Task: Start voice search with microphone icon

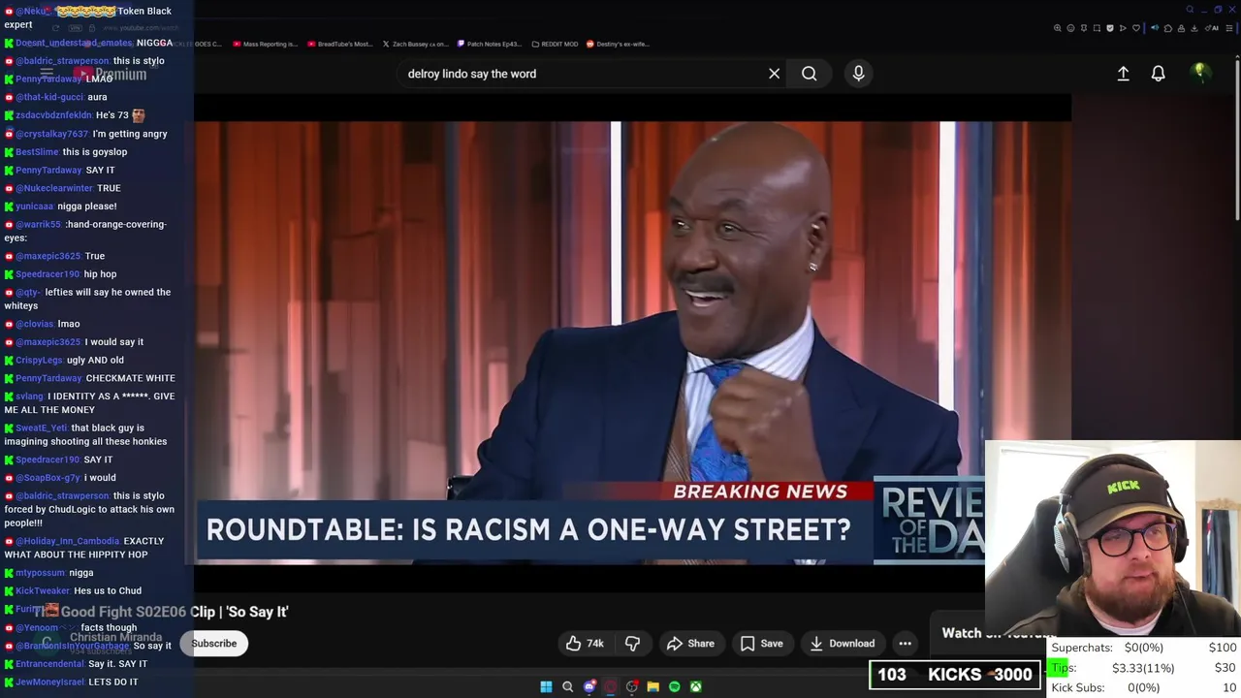Action: coord(858,74)
